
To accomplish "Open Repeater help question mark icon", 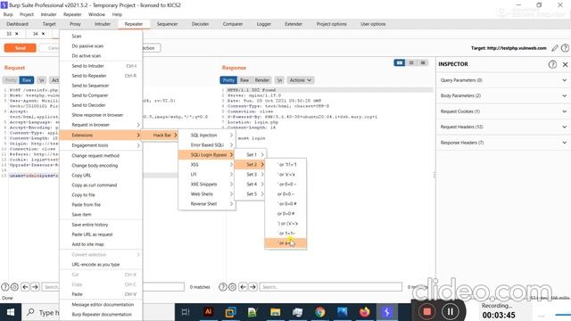I will tap(565, 48).
